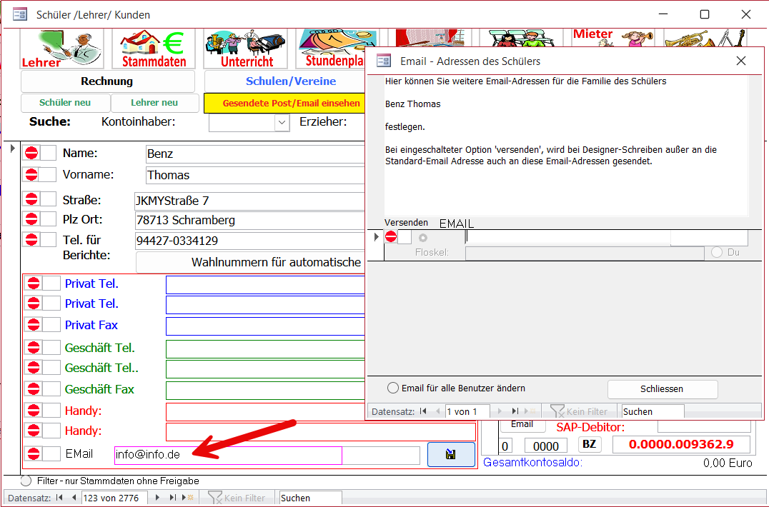Click 'Gesendete Post/Email einsehen' button

pyautogui.click(x=291, y=104)
